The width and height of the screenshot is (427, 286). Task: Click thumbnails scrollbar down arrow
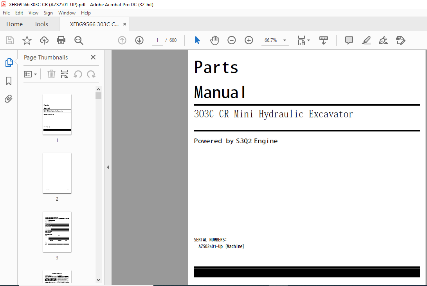pos(98,280)
